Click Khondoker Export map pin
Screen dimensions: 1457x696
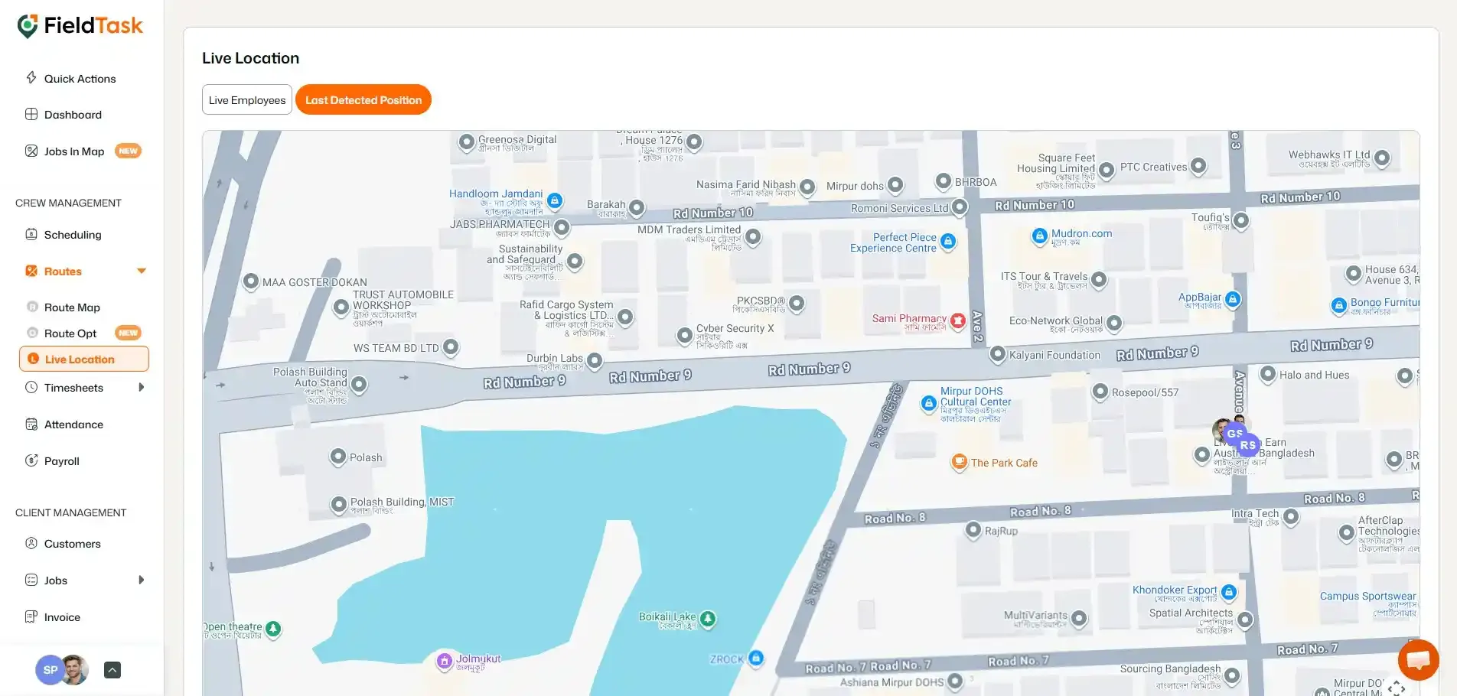pos(1228,592)
